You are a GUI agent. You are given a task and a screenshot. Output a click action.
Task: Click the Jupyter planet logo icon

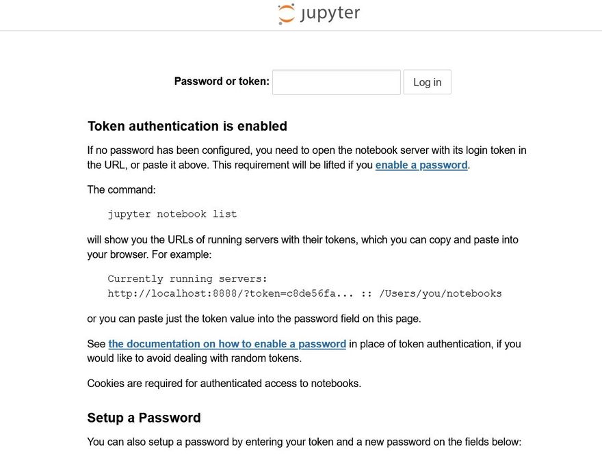point(286,14)
